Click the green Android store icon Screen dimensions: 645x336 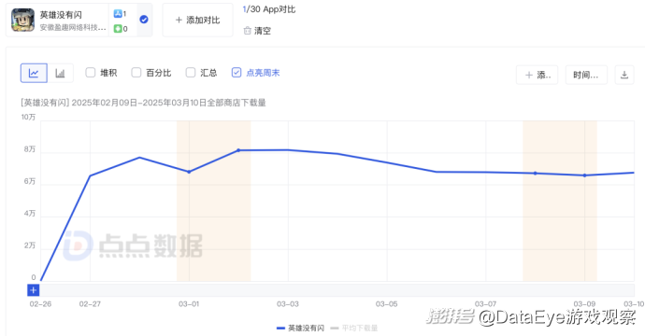click(x=118, y=29)
